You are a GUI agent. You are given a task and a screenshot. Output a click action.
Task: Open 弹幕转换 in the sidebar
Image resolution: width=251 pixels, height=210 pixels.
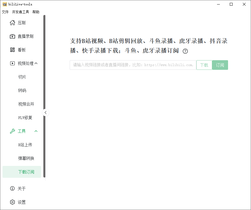pyautogui.click(x=22, y=158)
